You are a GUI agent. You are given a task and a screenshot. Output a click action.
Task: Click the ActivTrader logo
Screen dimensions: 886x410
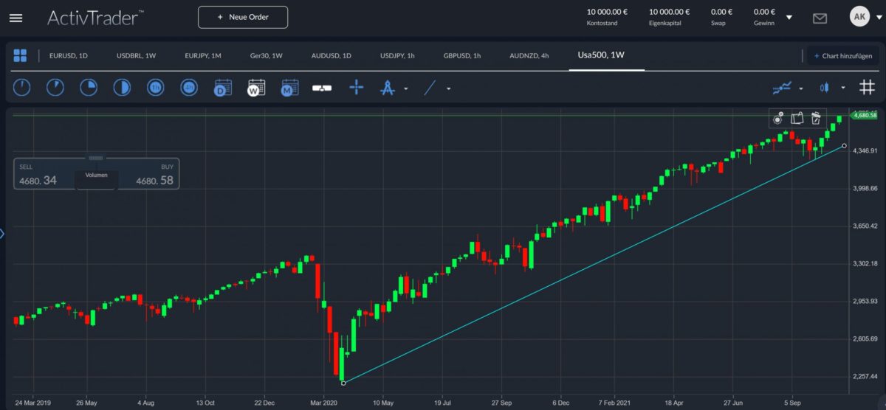point(96,17)
